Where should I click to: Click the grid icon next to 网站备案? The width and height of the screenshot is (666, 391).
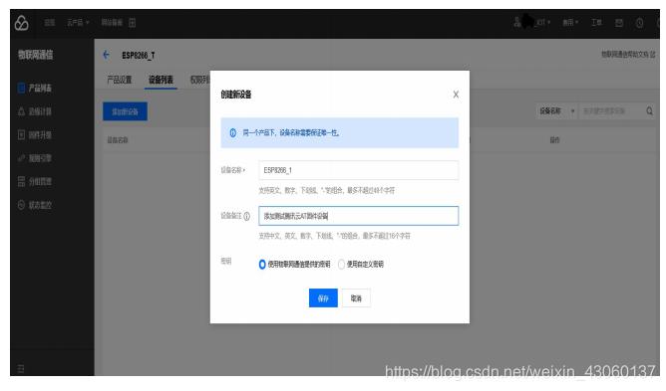pyautogui.click(x=132, y=23)
